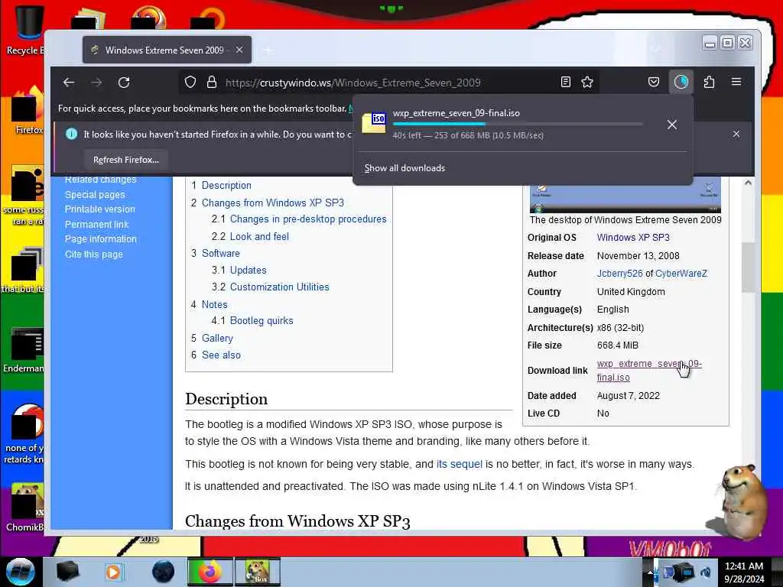Image resolution: width=783 pixels, height=587 pixels.
Task: Click the Release date November 13, 2008
Action: coord(638,256)
